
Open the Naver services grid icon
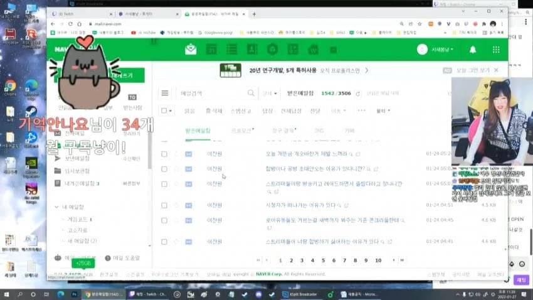(496, 50)
